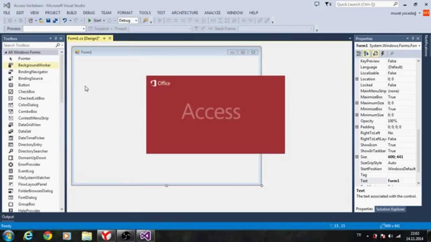Select DirectoryEntry in the Toolbox
This screenshot has height=242, width=431.
point(30,145)
